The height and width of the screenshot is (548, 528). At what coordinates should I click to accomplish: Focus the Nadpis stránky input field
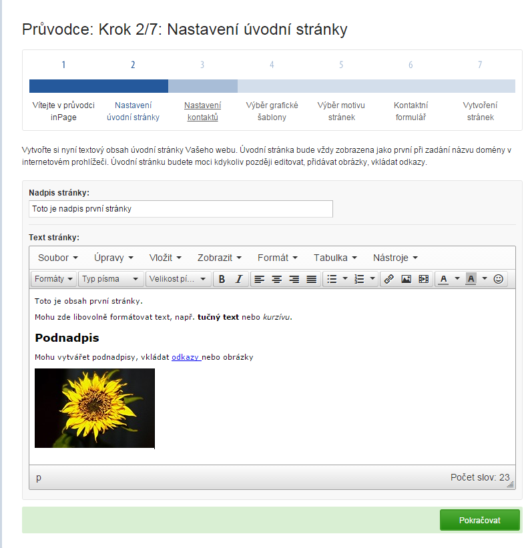(181, 209)
